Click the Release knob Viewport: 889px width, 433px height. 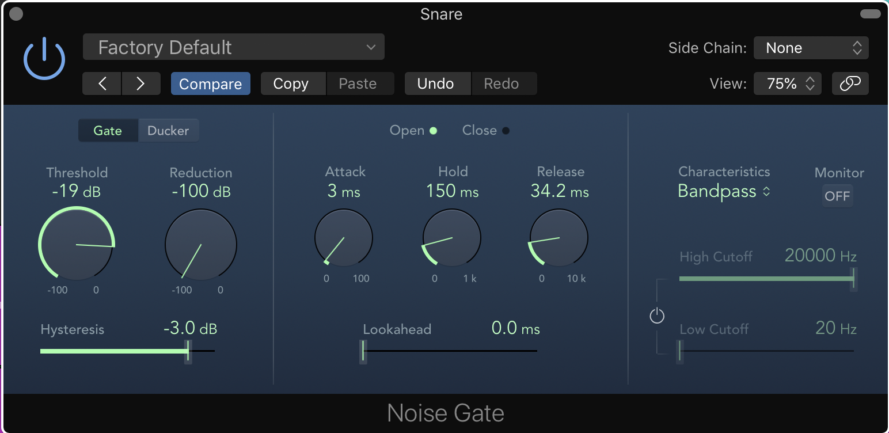[x=559, y=238]
